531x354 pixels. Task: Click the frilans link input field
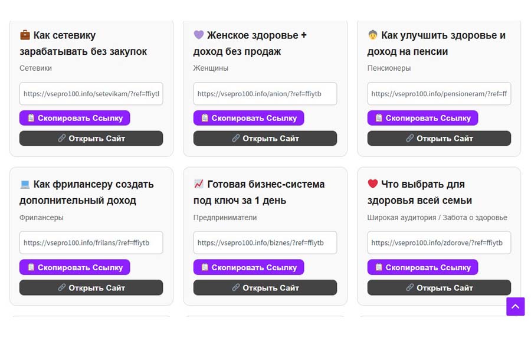click(x=91, y=242)
